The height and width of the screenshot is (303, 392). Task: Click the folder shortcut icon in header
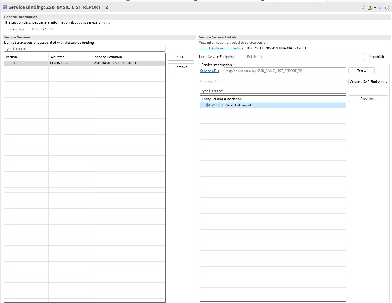tap(370, 8)
